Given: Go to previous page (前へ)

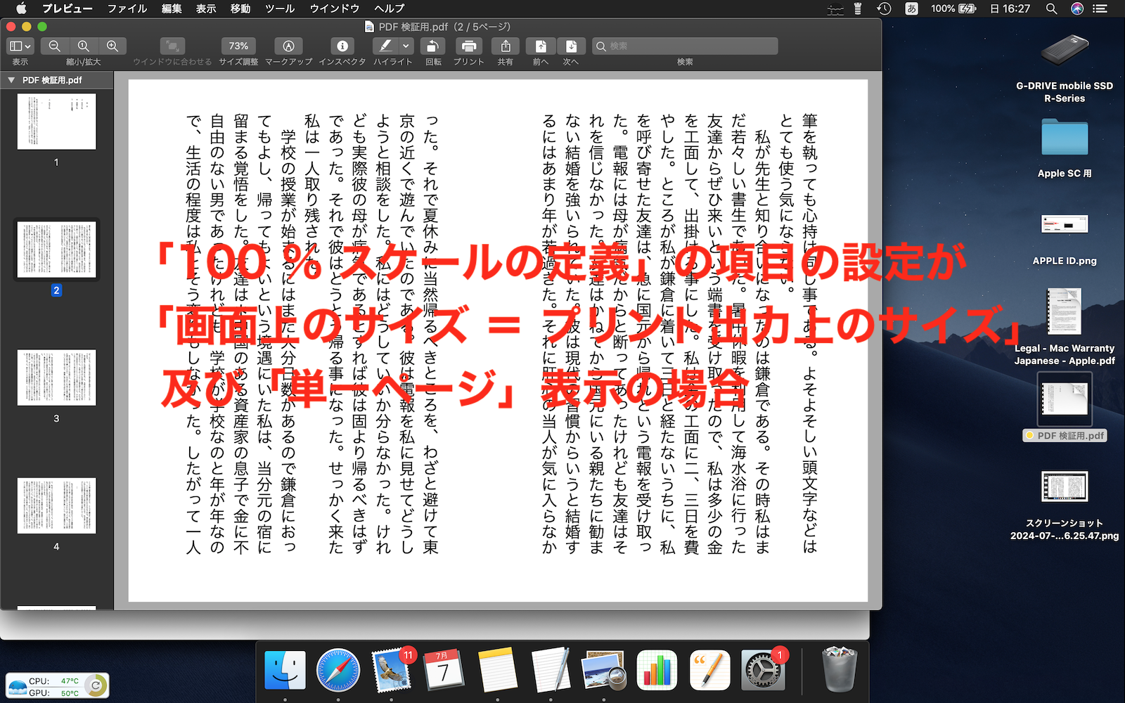Looking at the screenshot, I should pos(541,46).
